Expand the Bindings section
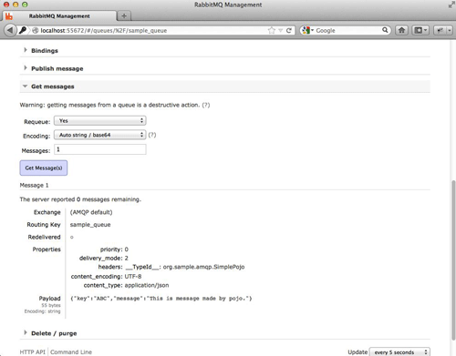 (45, 51)
